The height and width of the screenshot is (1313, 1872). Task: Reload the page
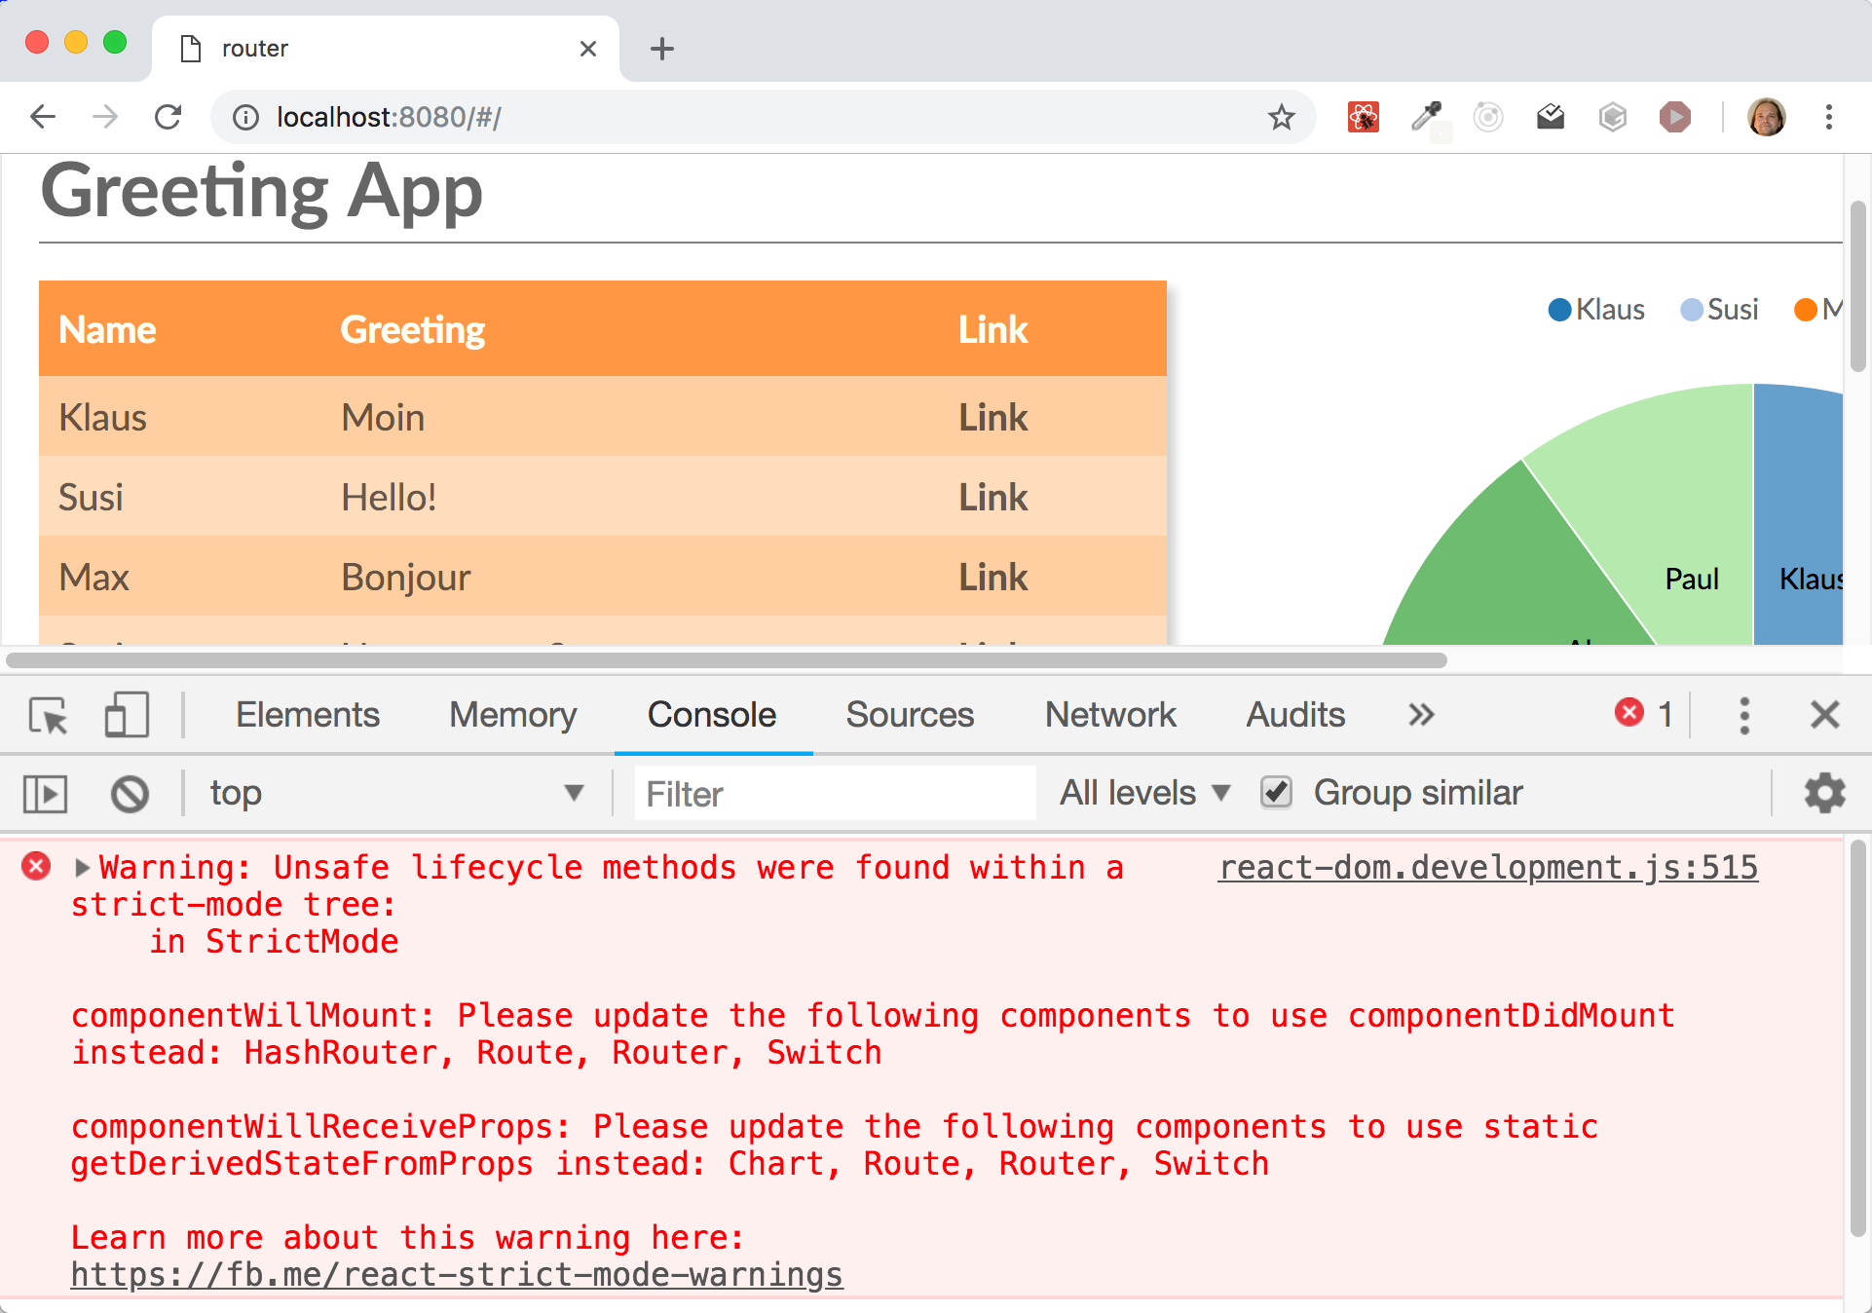[168, 117]
